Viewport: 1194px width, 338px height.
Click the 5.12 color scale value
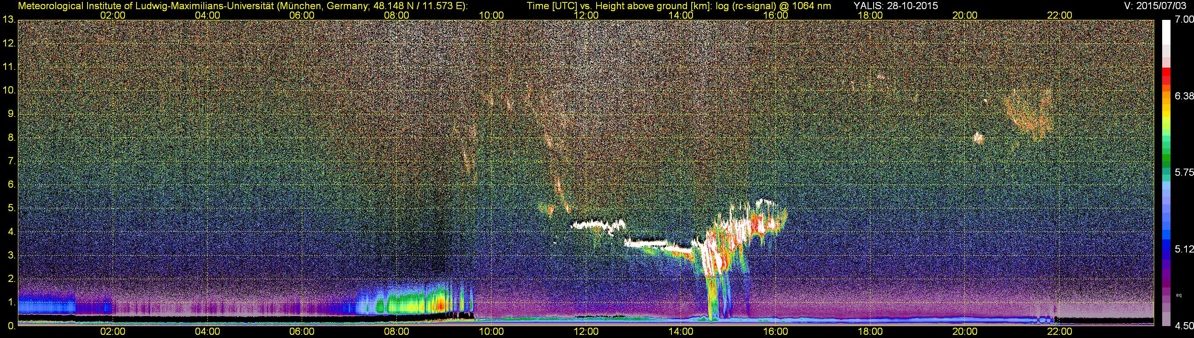coord(1184,249)
